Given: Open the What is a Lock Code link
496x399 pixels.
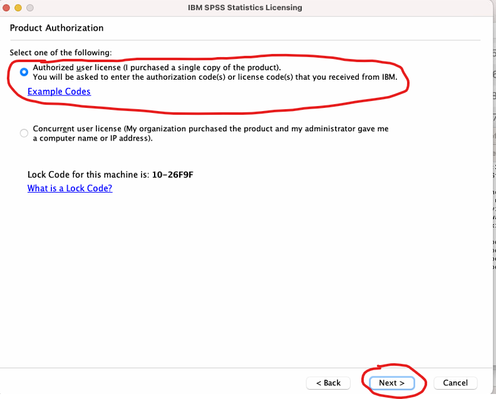Looking at the screenshot, I should point(70,188).
